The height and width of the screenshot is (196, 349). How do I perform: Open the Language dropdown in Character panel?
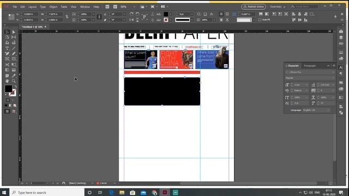click(316, 110)
